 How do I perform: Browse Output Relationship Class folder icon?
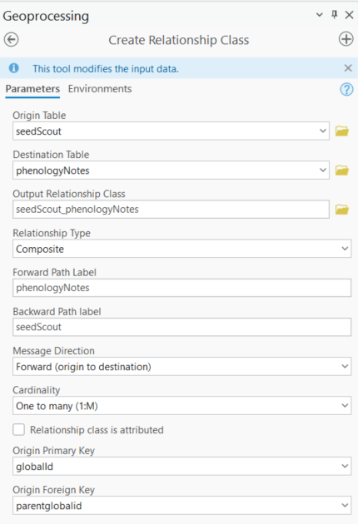pyautogui.click(x=342, y=210)
